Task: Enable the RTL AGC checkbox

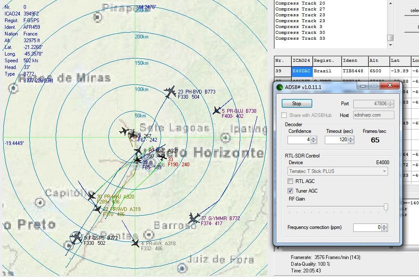Action: point(290,181)
